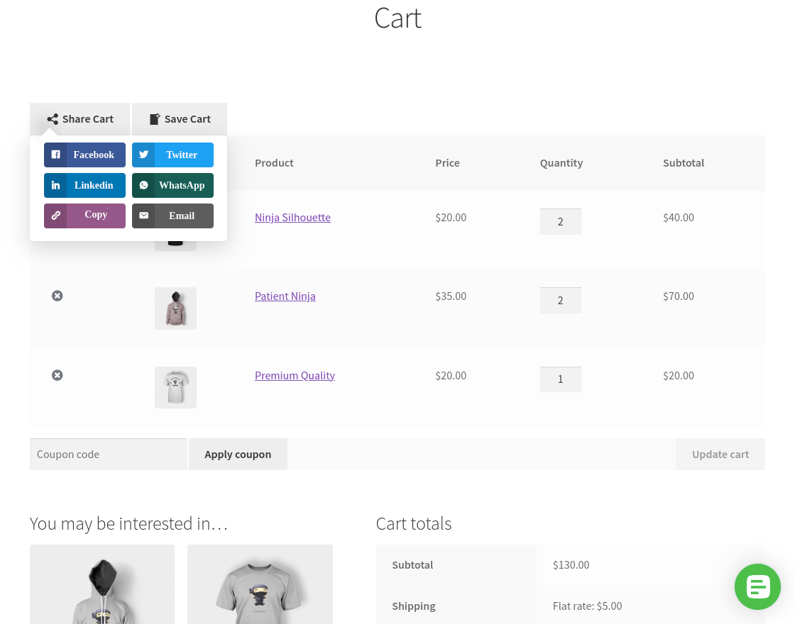Click the Coupon code input field
795x624 pixels.
[x=108, y=454]
